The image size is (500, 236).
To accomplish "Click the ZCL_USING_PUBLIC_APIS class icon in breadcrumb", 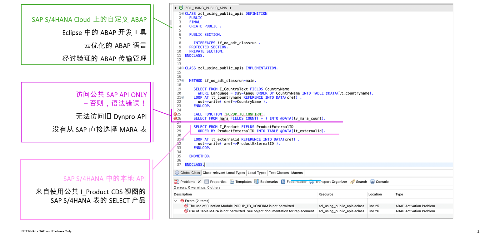I will (181, 8).
